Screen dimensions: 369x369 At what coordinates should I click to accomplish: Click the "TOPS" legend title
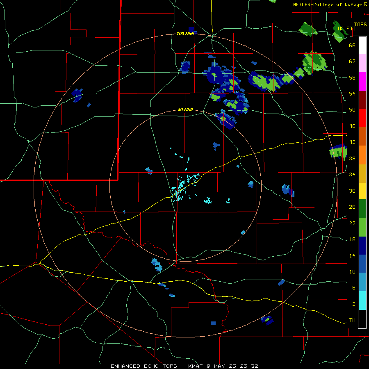point(360,24)
